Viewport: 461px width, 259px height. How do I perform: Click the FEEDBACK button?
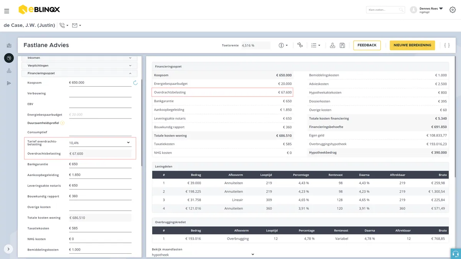(x=367, y=45)
